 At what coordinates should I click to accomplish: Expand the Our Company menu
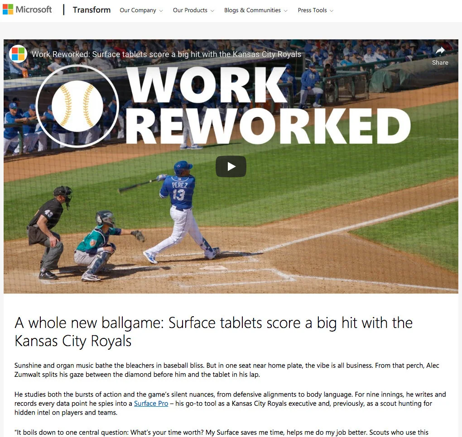(141, 10)
